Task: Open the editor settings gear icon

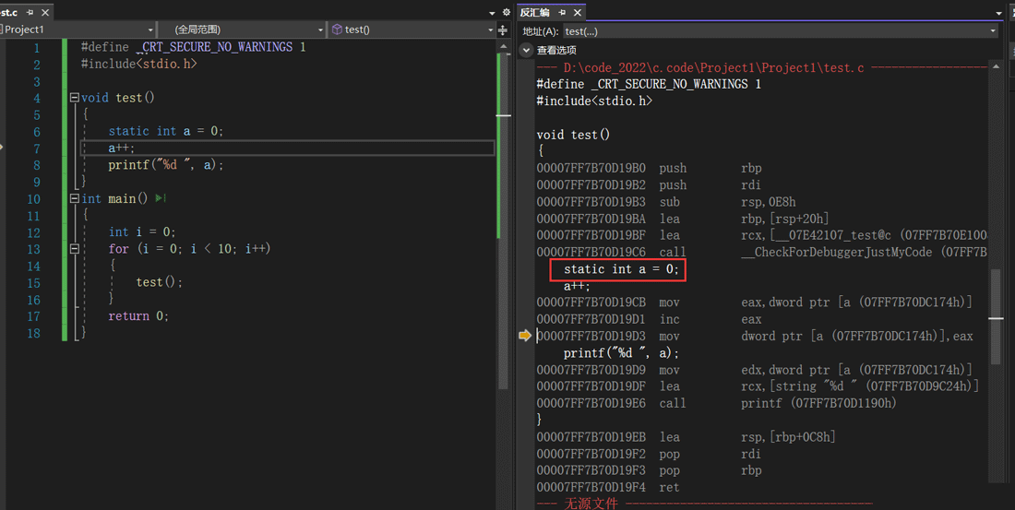Action: [507, 12]
